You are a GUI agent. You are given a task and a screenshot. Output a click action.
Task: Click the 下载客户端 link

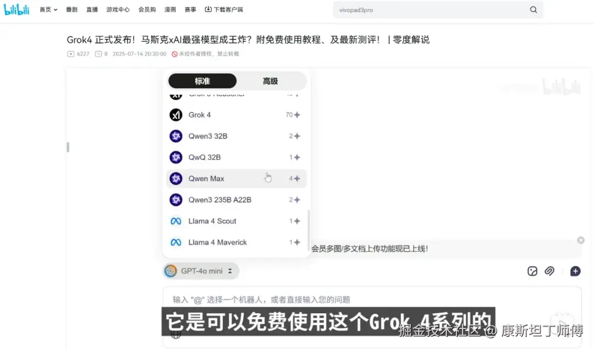224,9
